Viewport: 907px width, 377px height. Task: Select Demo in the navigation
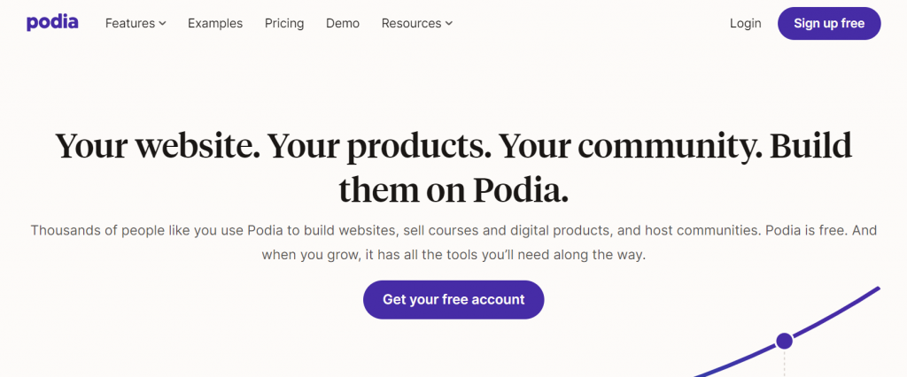click(343, 24)
